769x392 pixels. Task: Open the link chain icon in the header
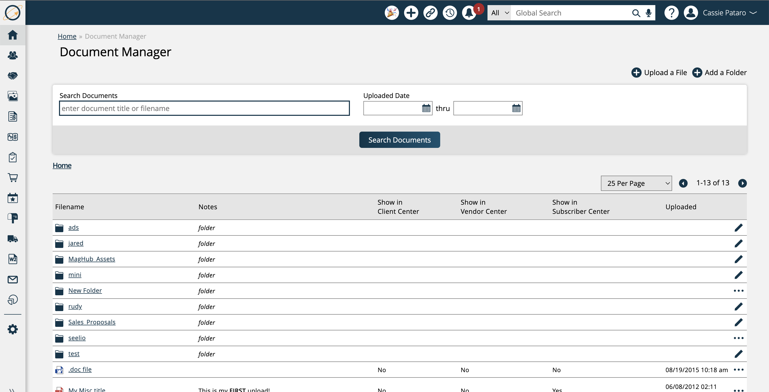[x=430, y=13]
